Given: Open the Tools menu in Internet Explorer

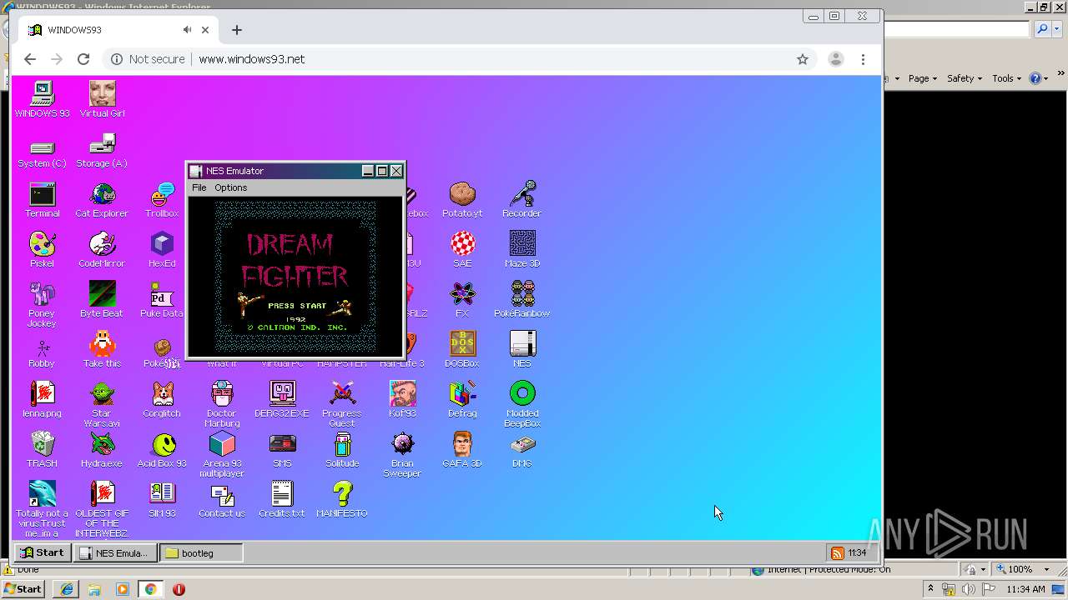Looking at the screenshot, I should click(x=1006, y=78).
